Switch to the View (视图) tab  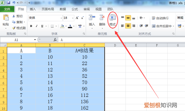click(99, 9)
